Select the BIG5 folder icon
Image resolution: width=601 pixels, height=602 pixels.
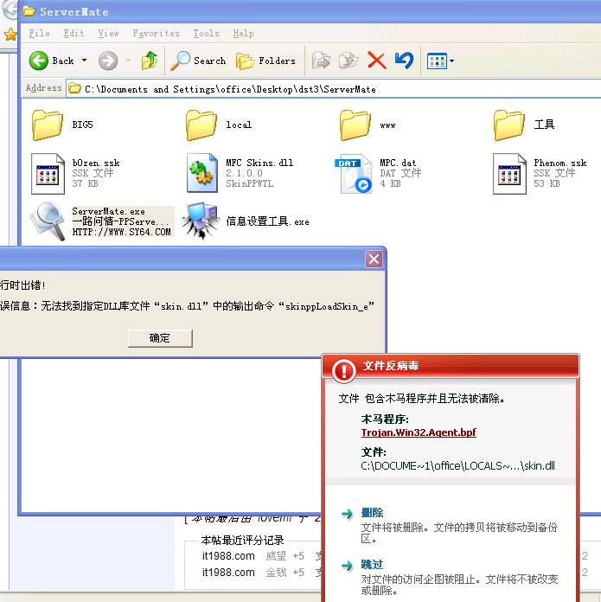point(48,125)
